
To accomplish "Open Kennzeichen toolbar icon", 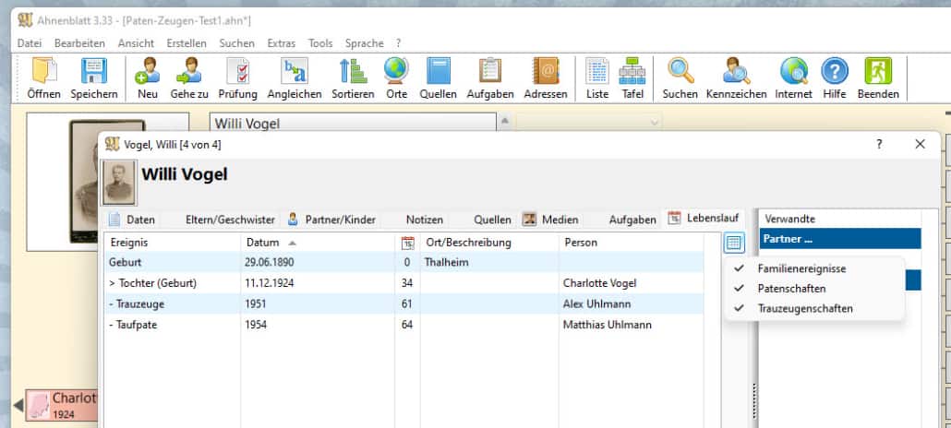I will tap(736, 71).
